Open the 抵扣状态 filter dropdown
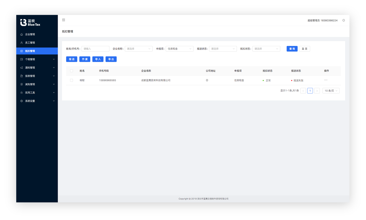 coord(266,49)
